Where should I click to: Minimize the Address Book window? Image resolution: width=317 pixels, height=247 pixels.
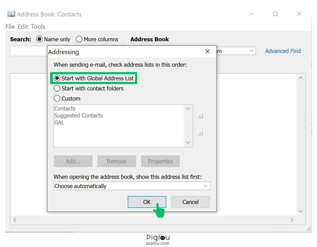pos(251,14)
